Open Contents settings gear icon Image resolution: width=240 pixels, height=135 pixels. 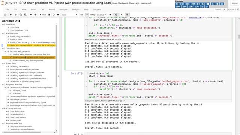19,21
